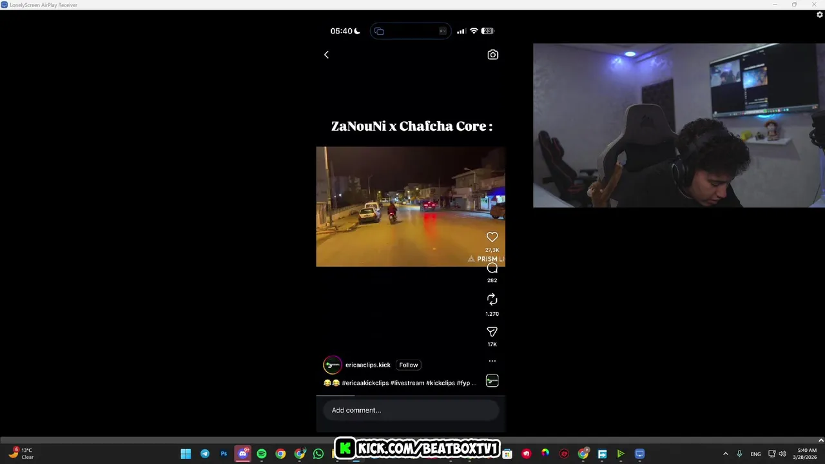This screenshot has height=464, width=825.
Task: Click the Add comment field
Action: pyautogui.click(x=411, y=411)
